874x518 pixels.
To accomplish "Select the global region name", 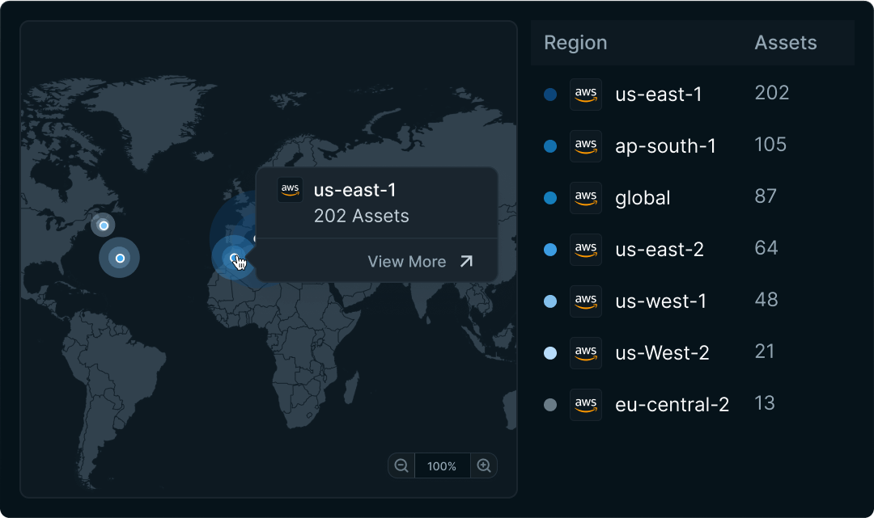I will (x=643, y=198).
